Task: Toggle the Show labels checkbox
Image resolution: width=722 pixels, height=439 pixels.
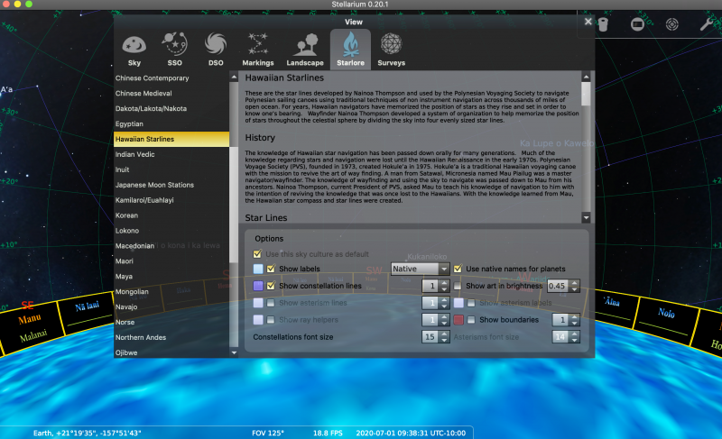Action: coord(271,269)
